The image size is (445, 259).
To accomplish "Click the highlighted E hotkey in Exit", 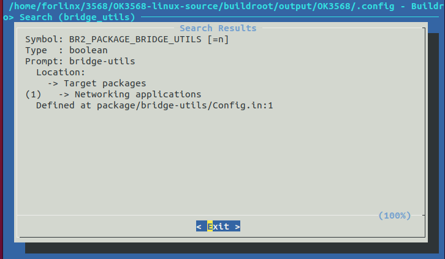I will 210,227.
